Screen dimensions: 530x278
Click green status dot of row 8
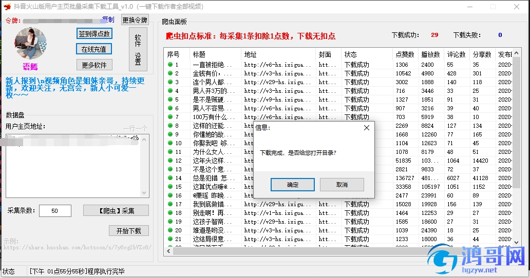170,126
